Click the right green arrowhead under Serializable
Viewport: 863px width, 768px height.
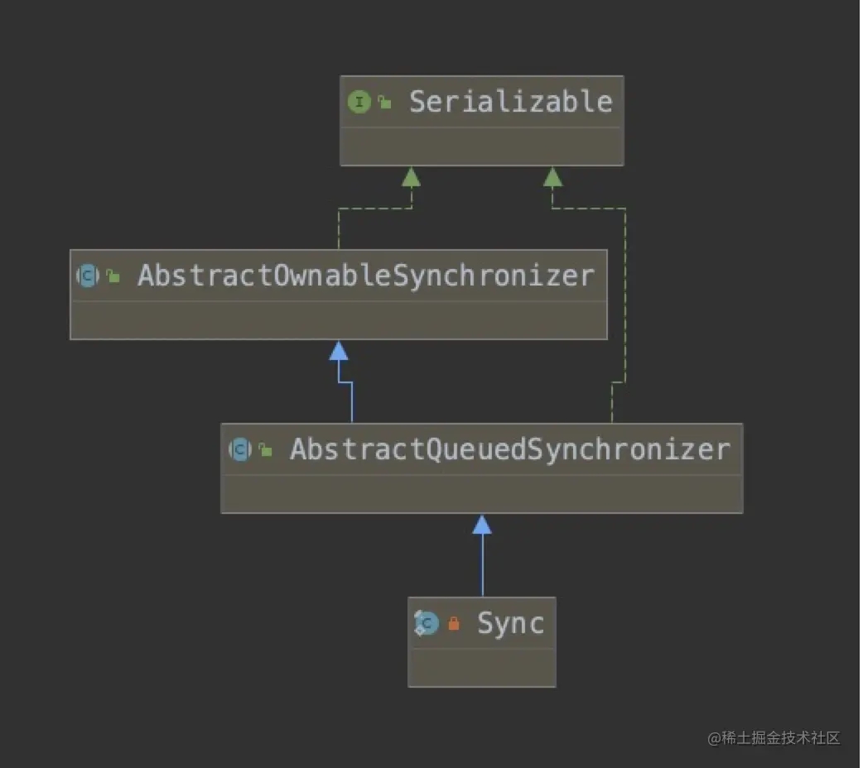tap(553, 176)
